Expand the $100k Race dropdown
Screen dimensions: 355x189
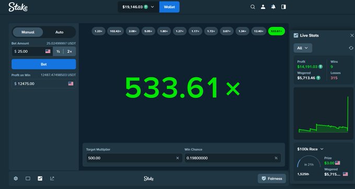coord(311,149)
